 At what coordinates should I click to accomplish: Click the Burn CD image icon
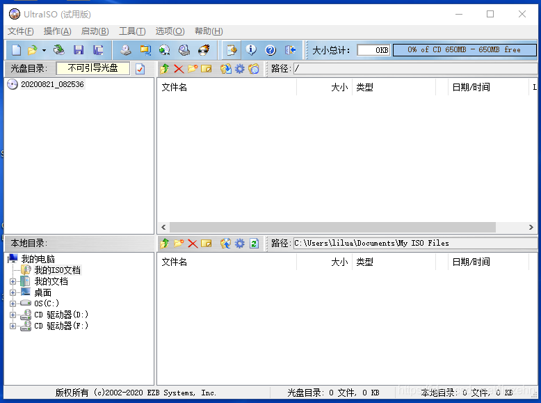(203, 50)
